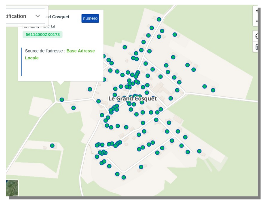Select the northernmost address marker on the map
268x204 pixels.
(x=159, y=19)
